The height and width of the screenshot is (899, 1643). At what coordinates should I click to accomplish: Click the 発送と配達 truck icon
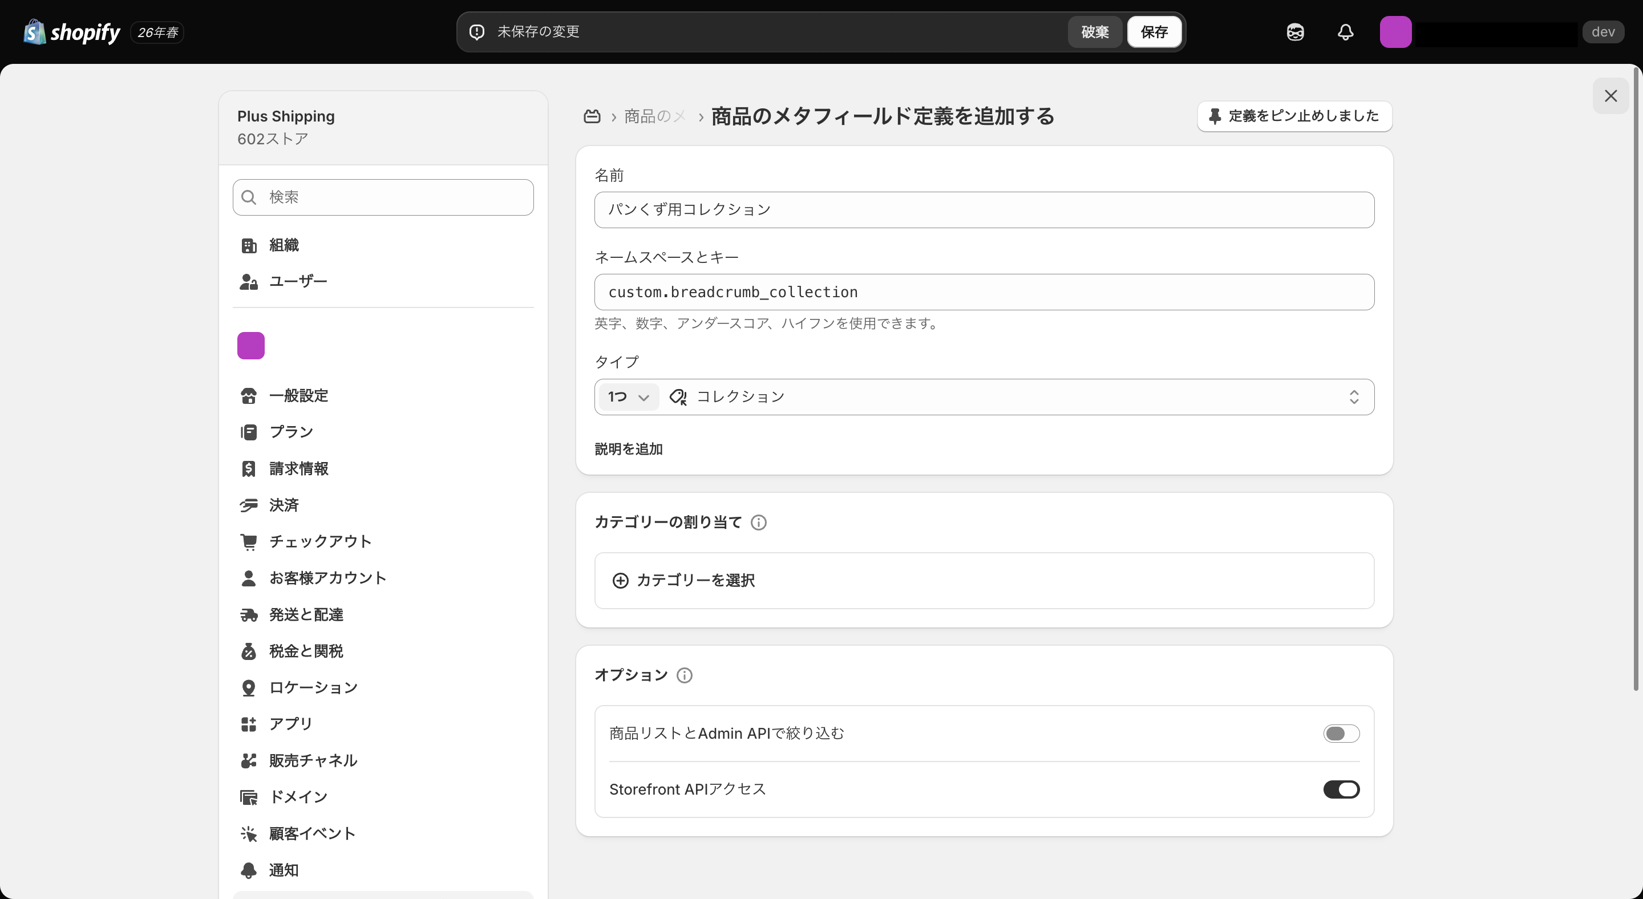coord(249,614)
